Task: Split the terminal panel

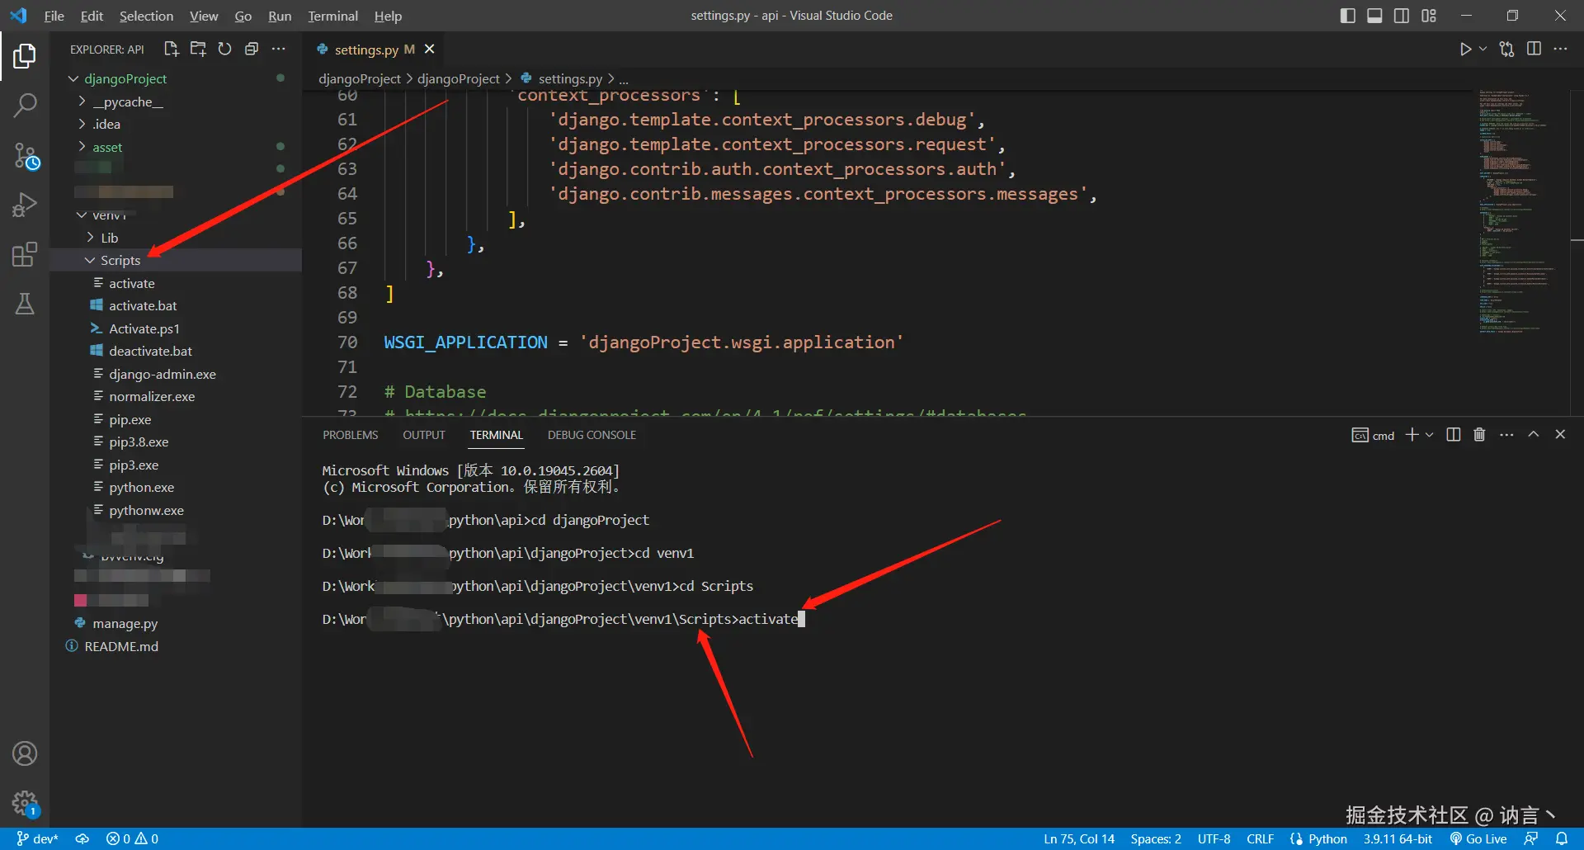Action: (1454, 435)
